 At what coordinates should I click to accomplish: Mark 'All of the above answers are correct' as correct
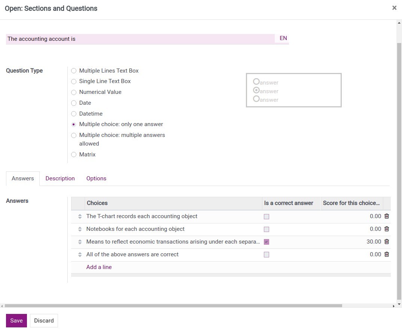pos(266,254)
